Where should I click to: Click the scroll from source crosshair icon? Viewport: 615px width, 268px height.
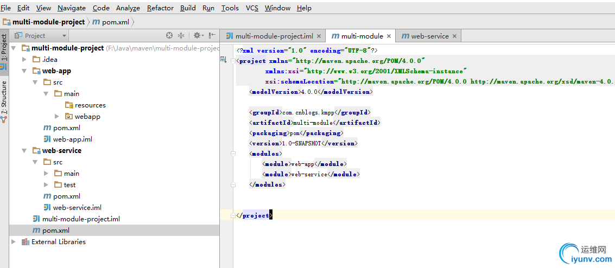(169, 36)
